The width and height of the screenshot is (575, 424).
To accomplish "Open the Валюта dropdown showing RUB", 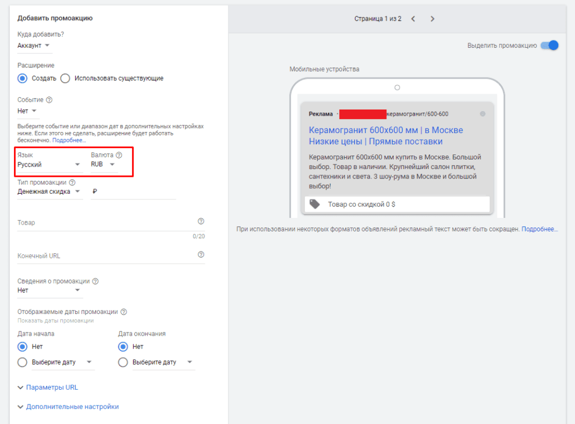I will point(103,165).
